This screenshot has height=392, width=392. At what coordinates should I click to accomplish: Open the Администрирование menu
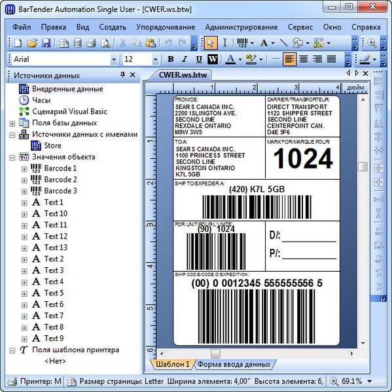241,27
